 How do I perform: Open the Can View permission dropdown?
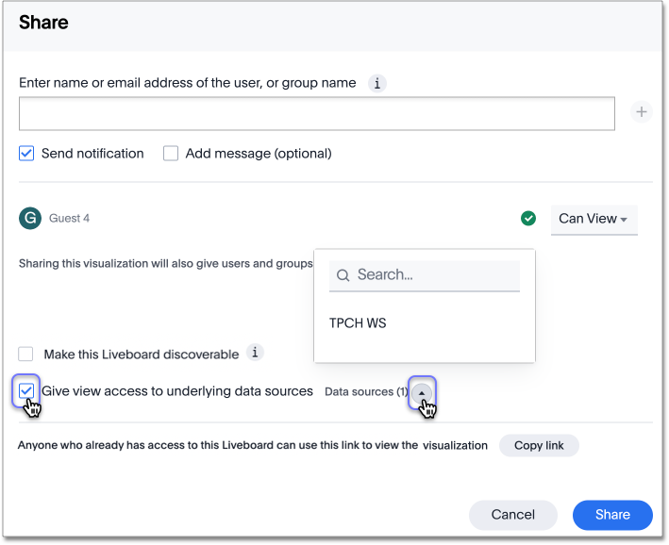coord(594,219)
